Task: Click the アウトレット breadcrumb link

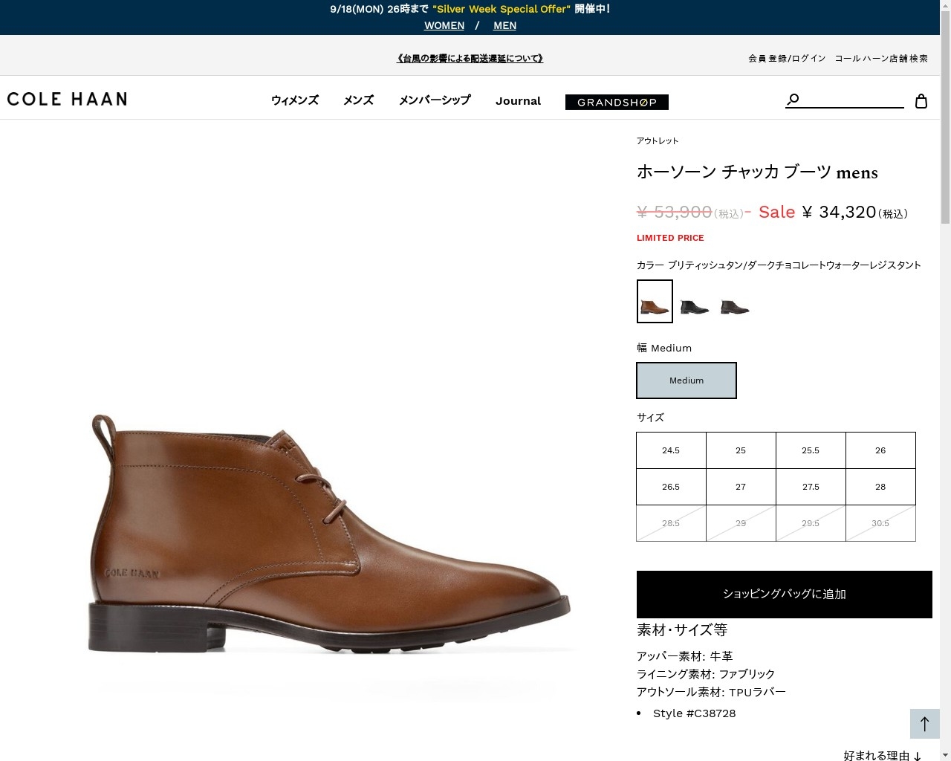Action: click(658, 140)
